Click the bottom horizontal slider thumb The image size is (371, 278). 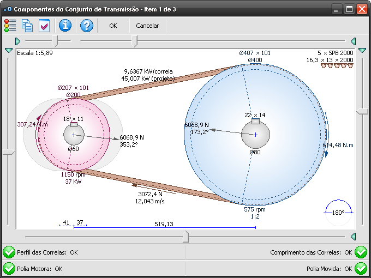(x=185, y=237)
